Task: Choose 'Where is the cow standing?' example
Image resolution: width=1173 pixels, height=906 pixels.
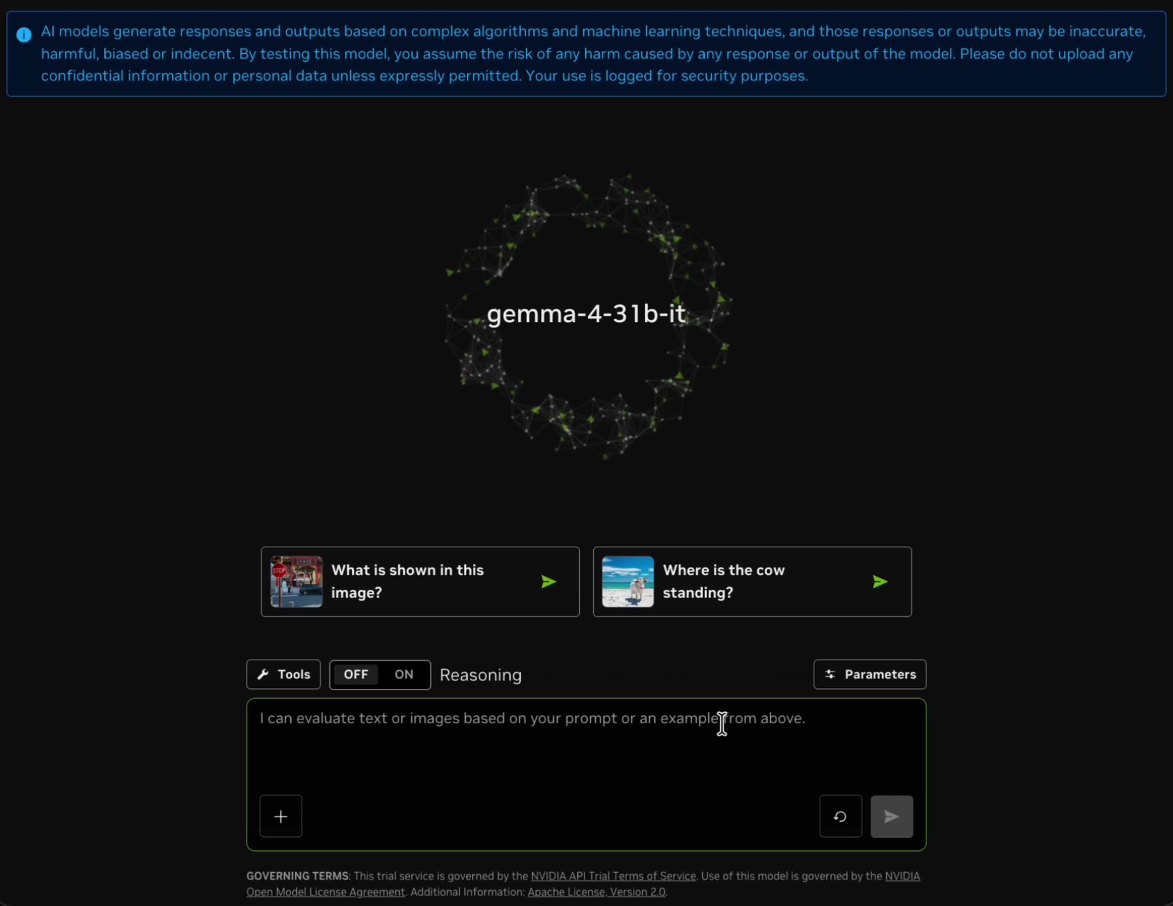Action: click(752, 582)
